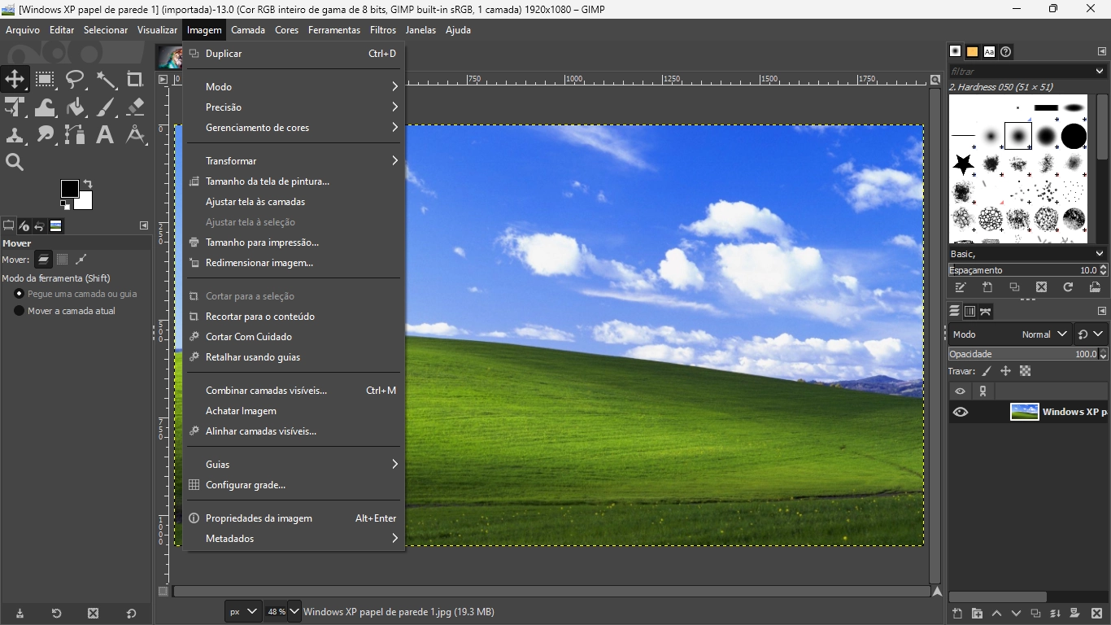
Task: Select 'Mover a camada atual' radio option
Action: tap(20, 311)
